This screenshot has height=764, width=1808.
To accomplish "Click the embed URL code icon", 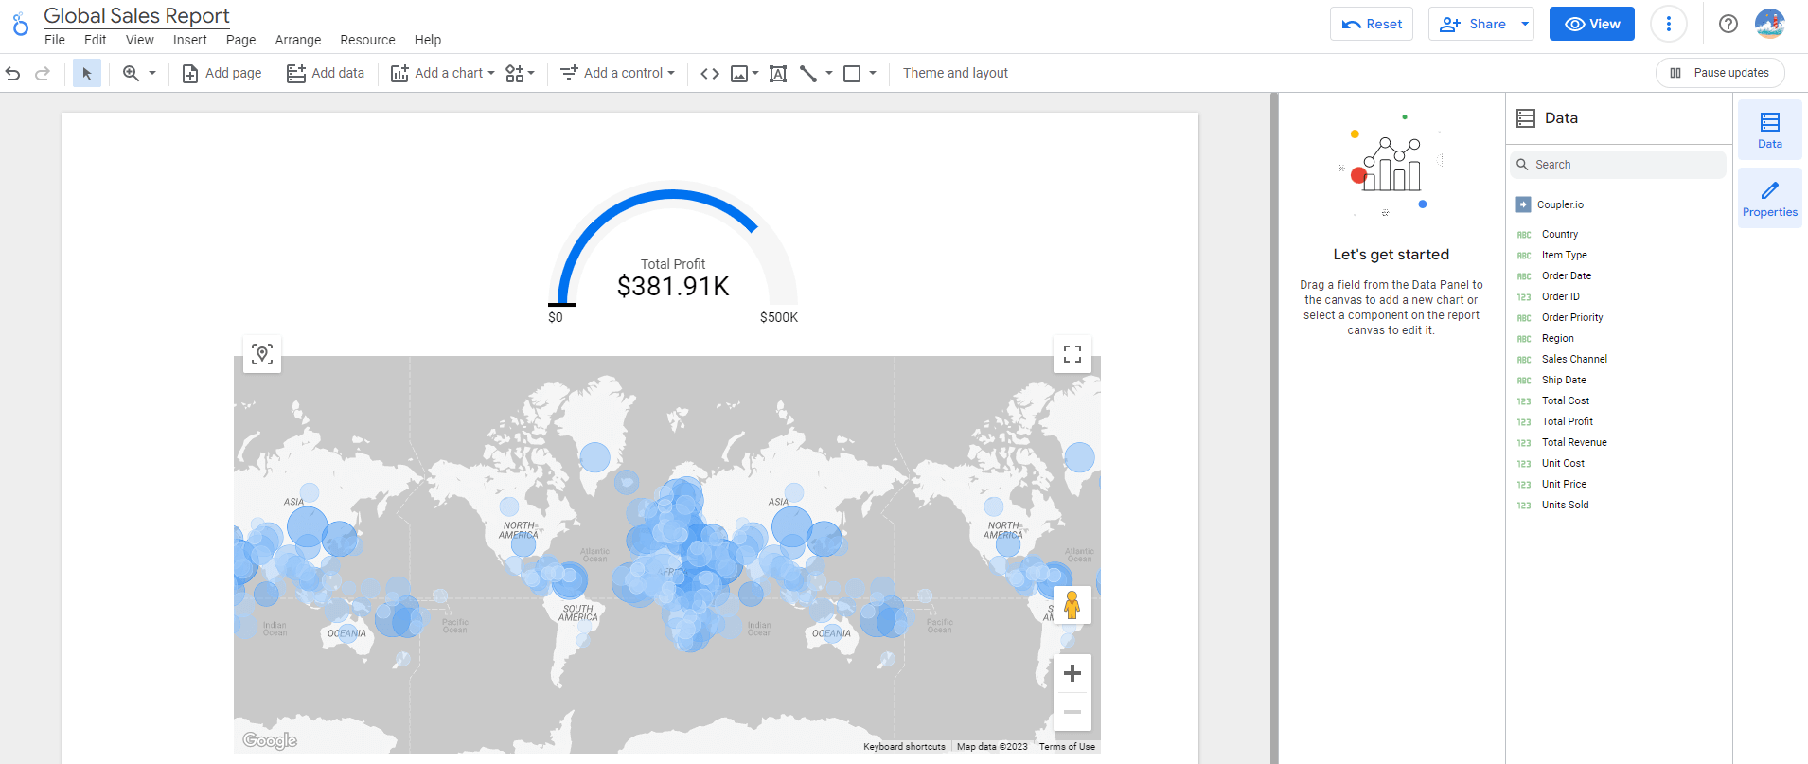I will [x=710, y=73].
